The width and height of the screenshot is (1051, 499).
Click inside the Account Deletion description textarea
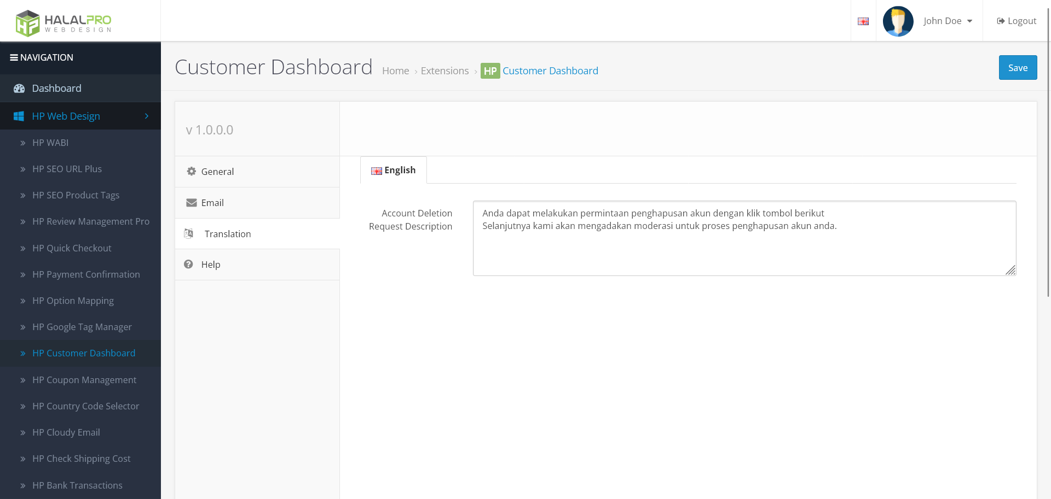tap(744, 238)
